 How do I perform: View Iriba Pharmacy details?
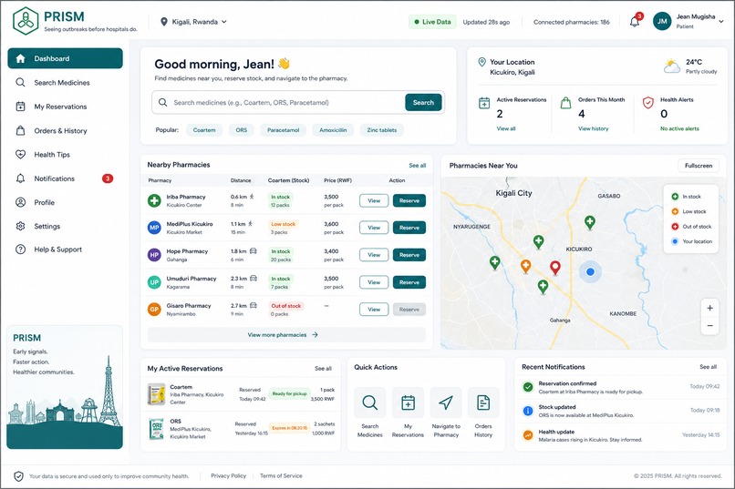coord(374,200)
